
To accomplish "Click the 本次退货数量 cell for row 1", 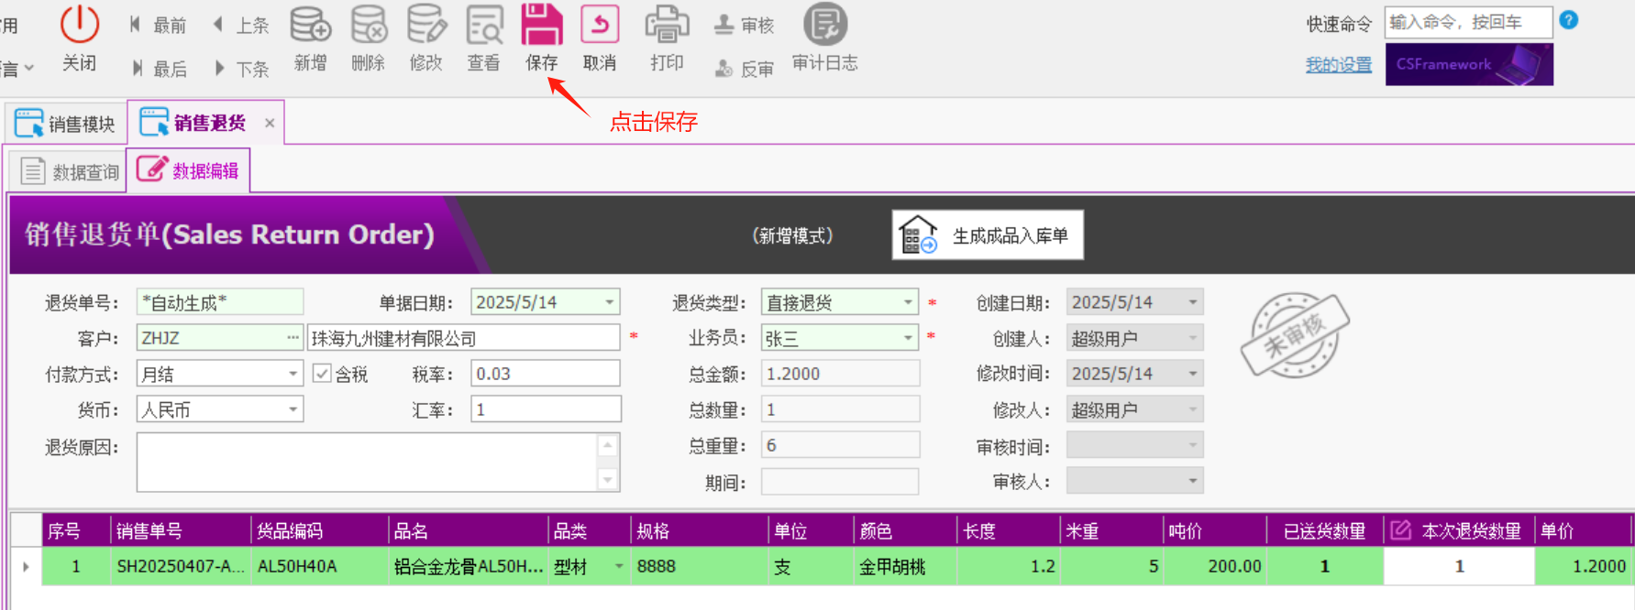I will (x=1459, y=566).
